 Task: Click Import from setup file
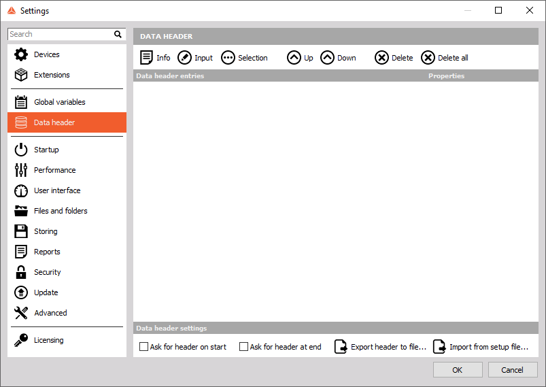click(x=481, y=347)
